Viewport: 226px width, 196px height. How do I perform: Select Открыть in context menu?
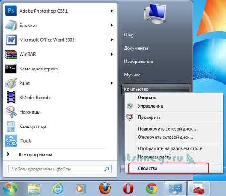click(x=147, y=98)
